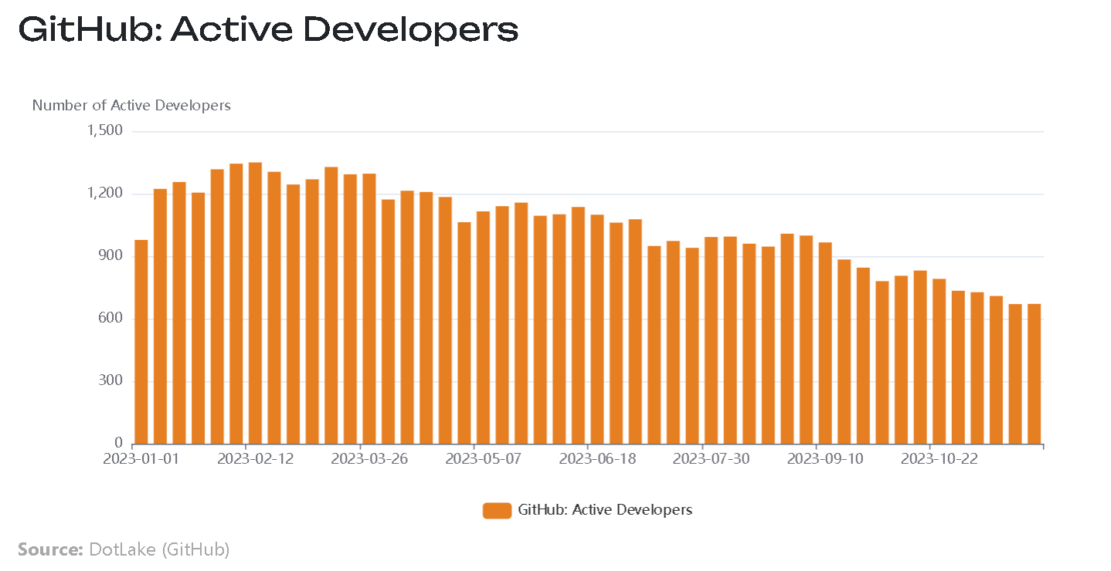Select the 'Number of Active Developers' axis title

tap(131, 105)
